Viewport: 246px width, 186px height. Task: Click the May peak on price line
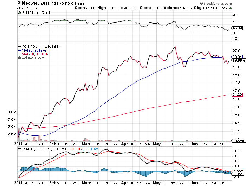pos(175,47)
